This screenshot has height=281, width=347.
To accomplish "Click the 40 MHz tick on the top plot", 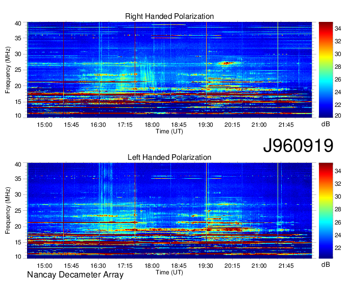I will coord(18,23).
